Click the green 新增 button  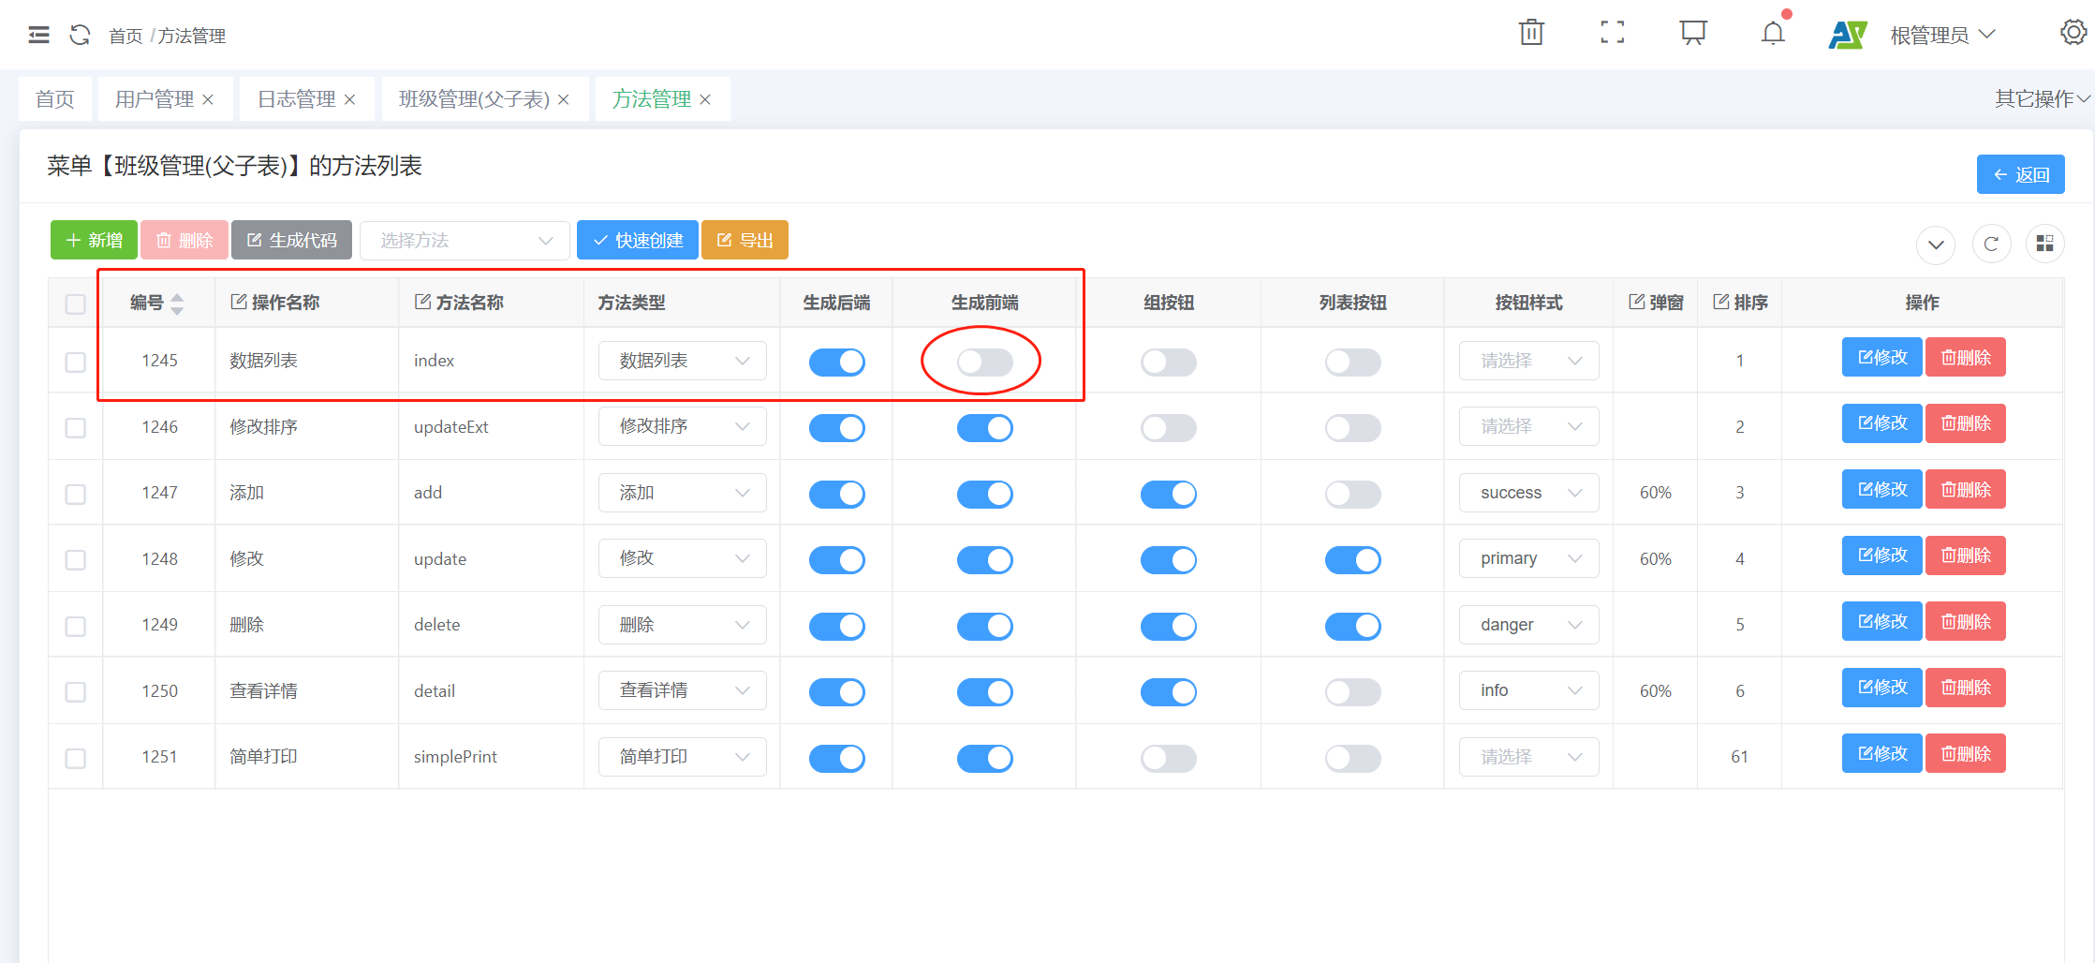point(94,241)
